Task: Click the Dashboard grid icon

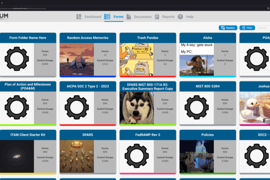Action: tap(79, 17)
